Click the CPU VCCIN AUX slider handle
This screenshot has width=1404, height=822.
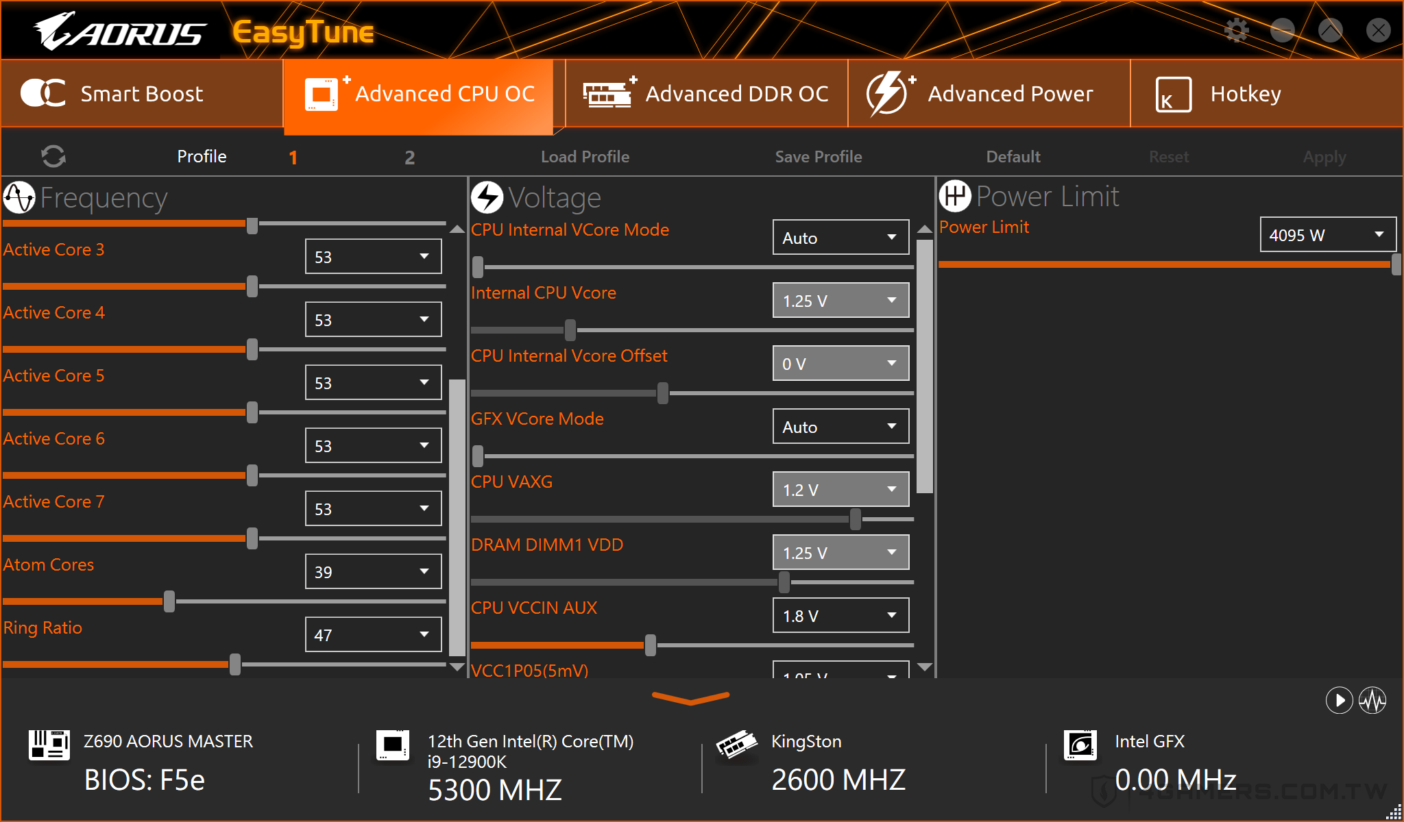(x=651, y=645)
